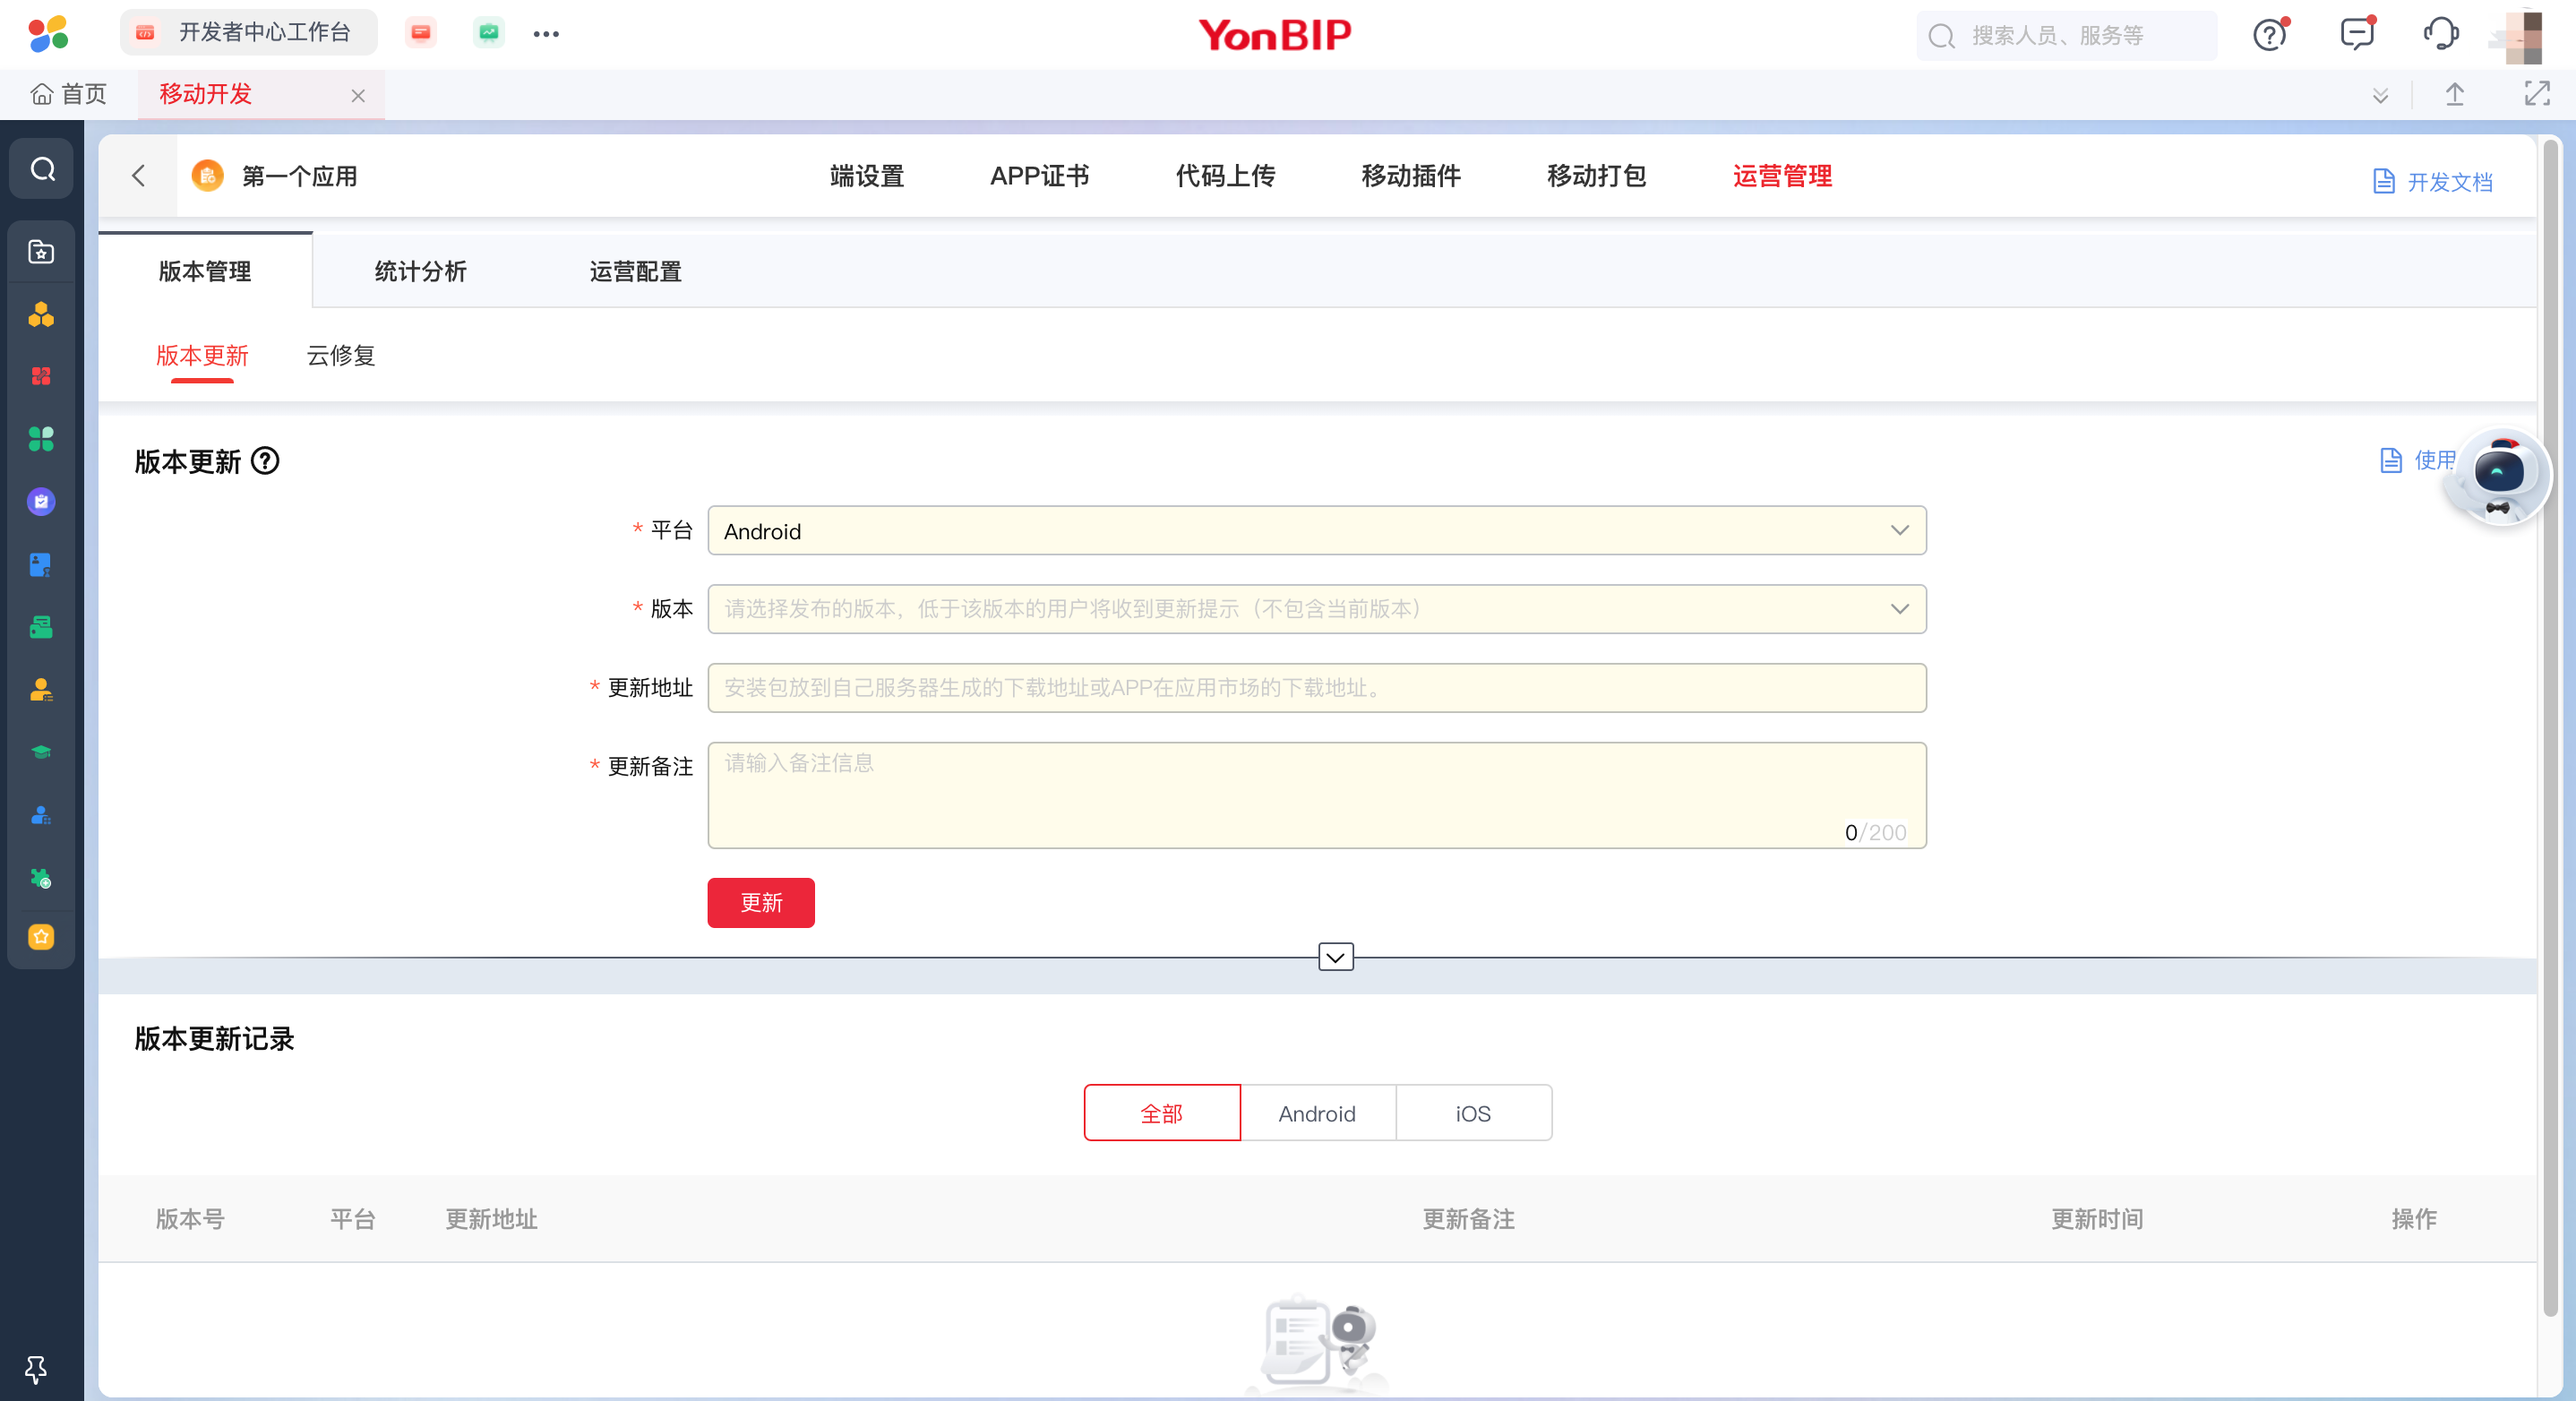Click the 更新地址 input field
This screenshot has height=1401, width=2576.
1316,688
